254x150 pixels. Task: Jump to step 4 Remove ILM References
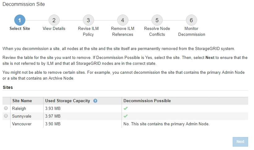[x=123, y=20]
